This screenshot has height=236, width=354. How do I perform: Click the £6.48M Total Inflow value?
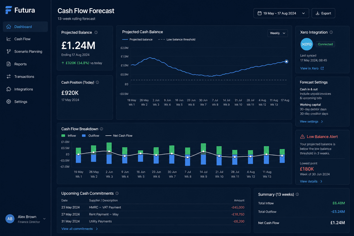click(338, 203)
